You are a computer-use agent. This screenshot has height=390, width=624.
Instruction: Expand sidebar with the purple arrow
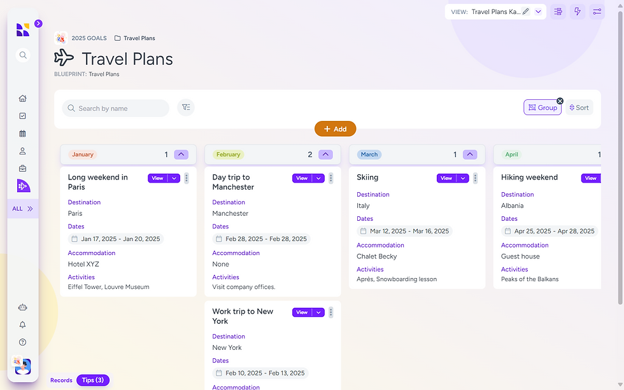coord(38,24)
